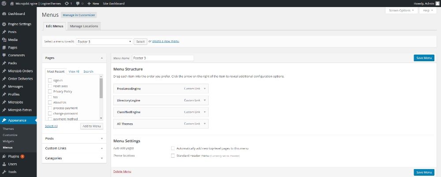Switch to View All pages tab

(x=74, y=71)
